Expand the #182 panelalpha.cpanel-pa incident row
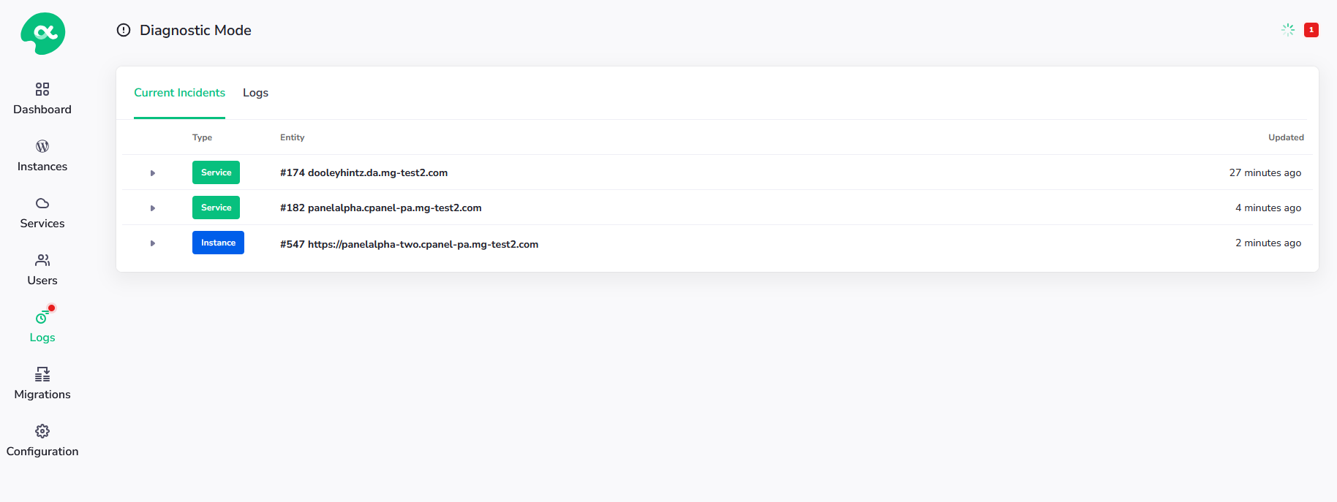 pyautogui.click(x=153, y=208)
